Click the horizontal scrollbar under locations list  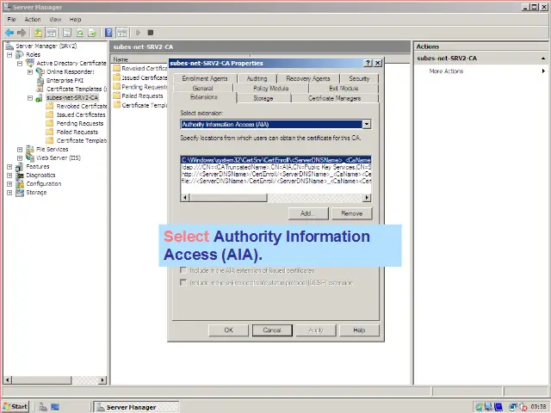[x=275, y=198]
